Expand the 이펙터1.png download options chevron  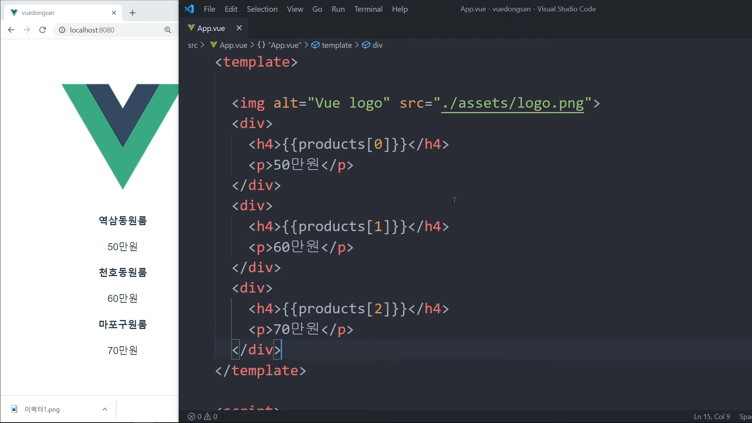[x=105, y=409]
